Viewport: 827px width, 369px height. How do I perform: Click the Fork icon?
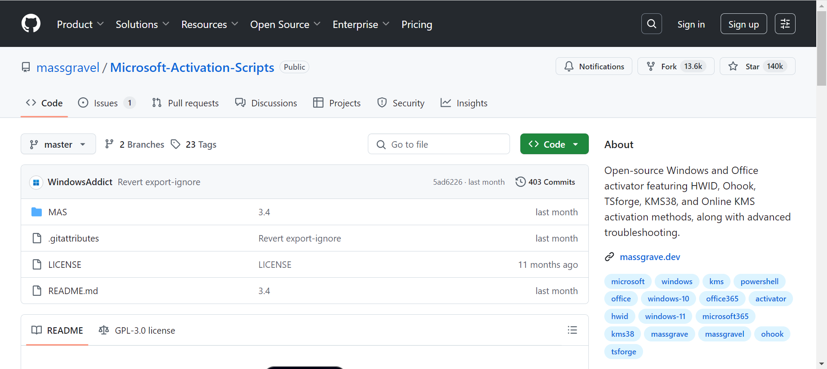click(651, 66)
